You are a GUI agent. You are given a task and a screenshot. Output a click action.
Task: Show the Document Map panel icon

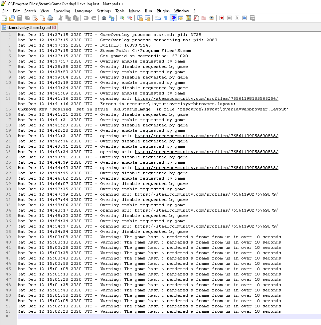[189, 18]
